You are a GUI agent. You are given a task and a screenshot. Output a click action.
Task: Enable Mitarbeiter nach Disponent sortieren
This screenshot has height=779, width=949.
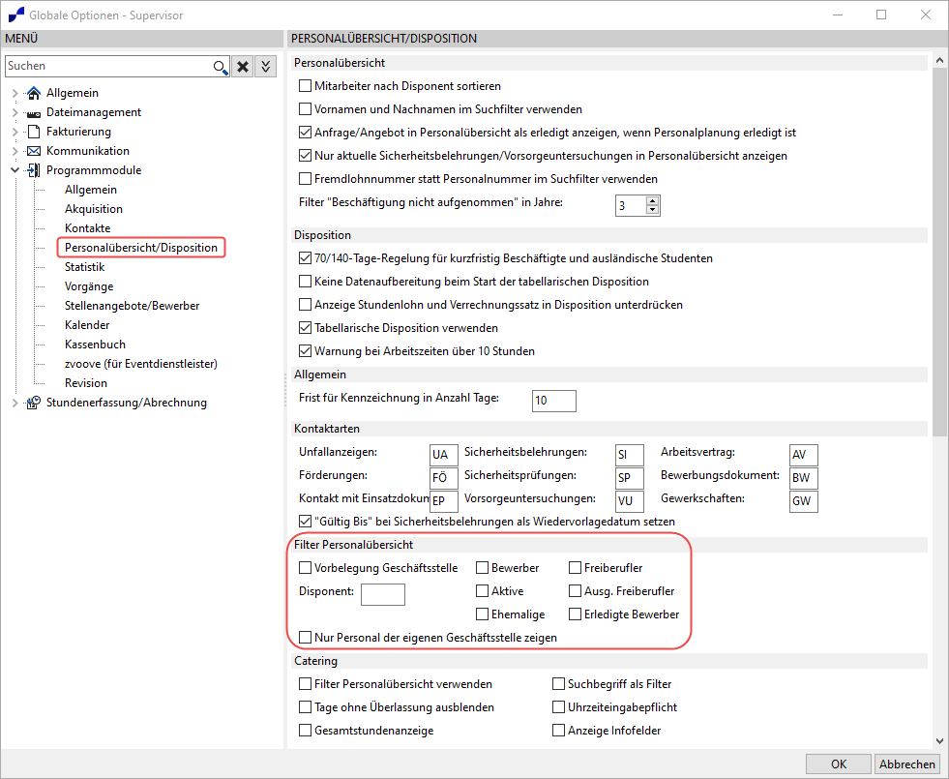tap(305, 86)
